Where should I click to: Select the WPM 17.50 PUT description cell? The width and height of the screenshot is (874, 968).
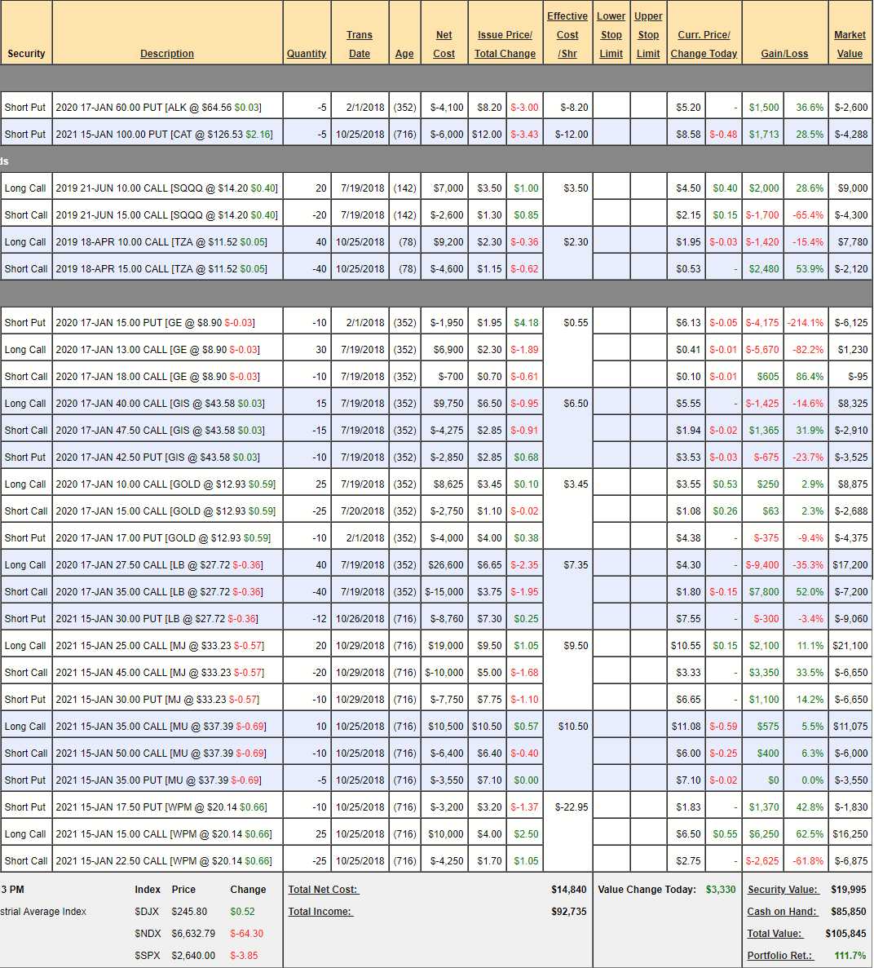pos(163,807)
